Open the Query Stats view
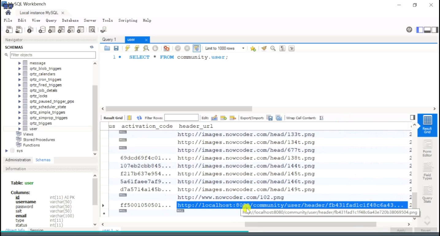Viewport: 440px width, 236px height. point(427,194)
